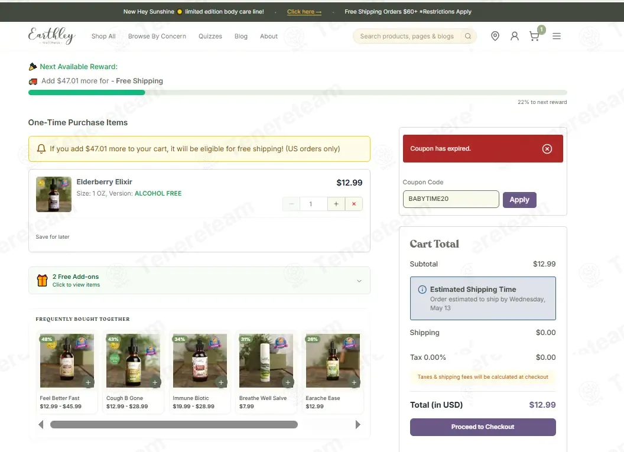Click the cart count badge '1'
Viewport: 624px width, 452px height.
541,30
